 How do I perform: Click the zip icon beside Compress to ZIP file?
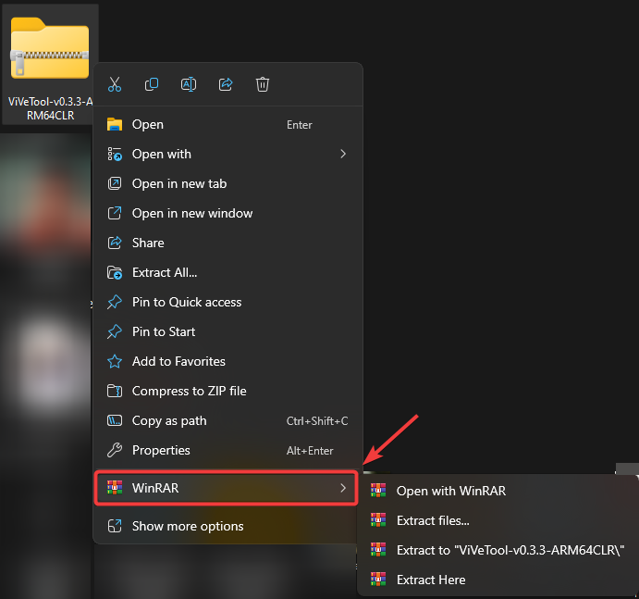coord(115,391)
